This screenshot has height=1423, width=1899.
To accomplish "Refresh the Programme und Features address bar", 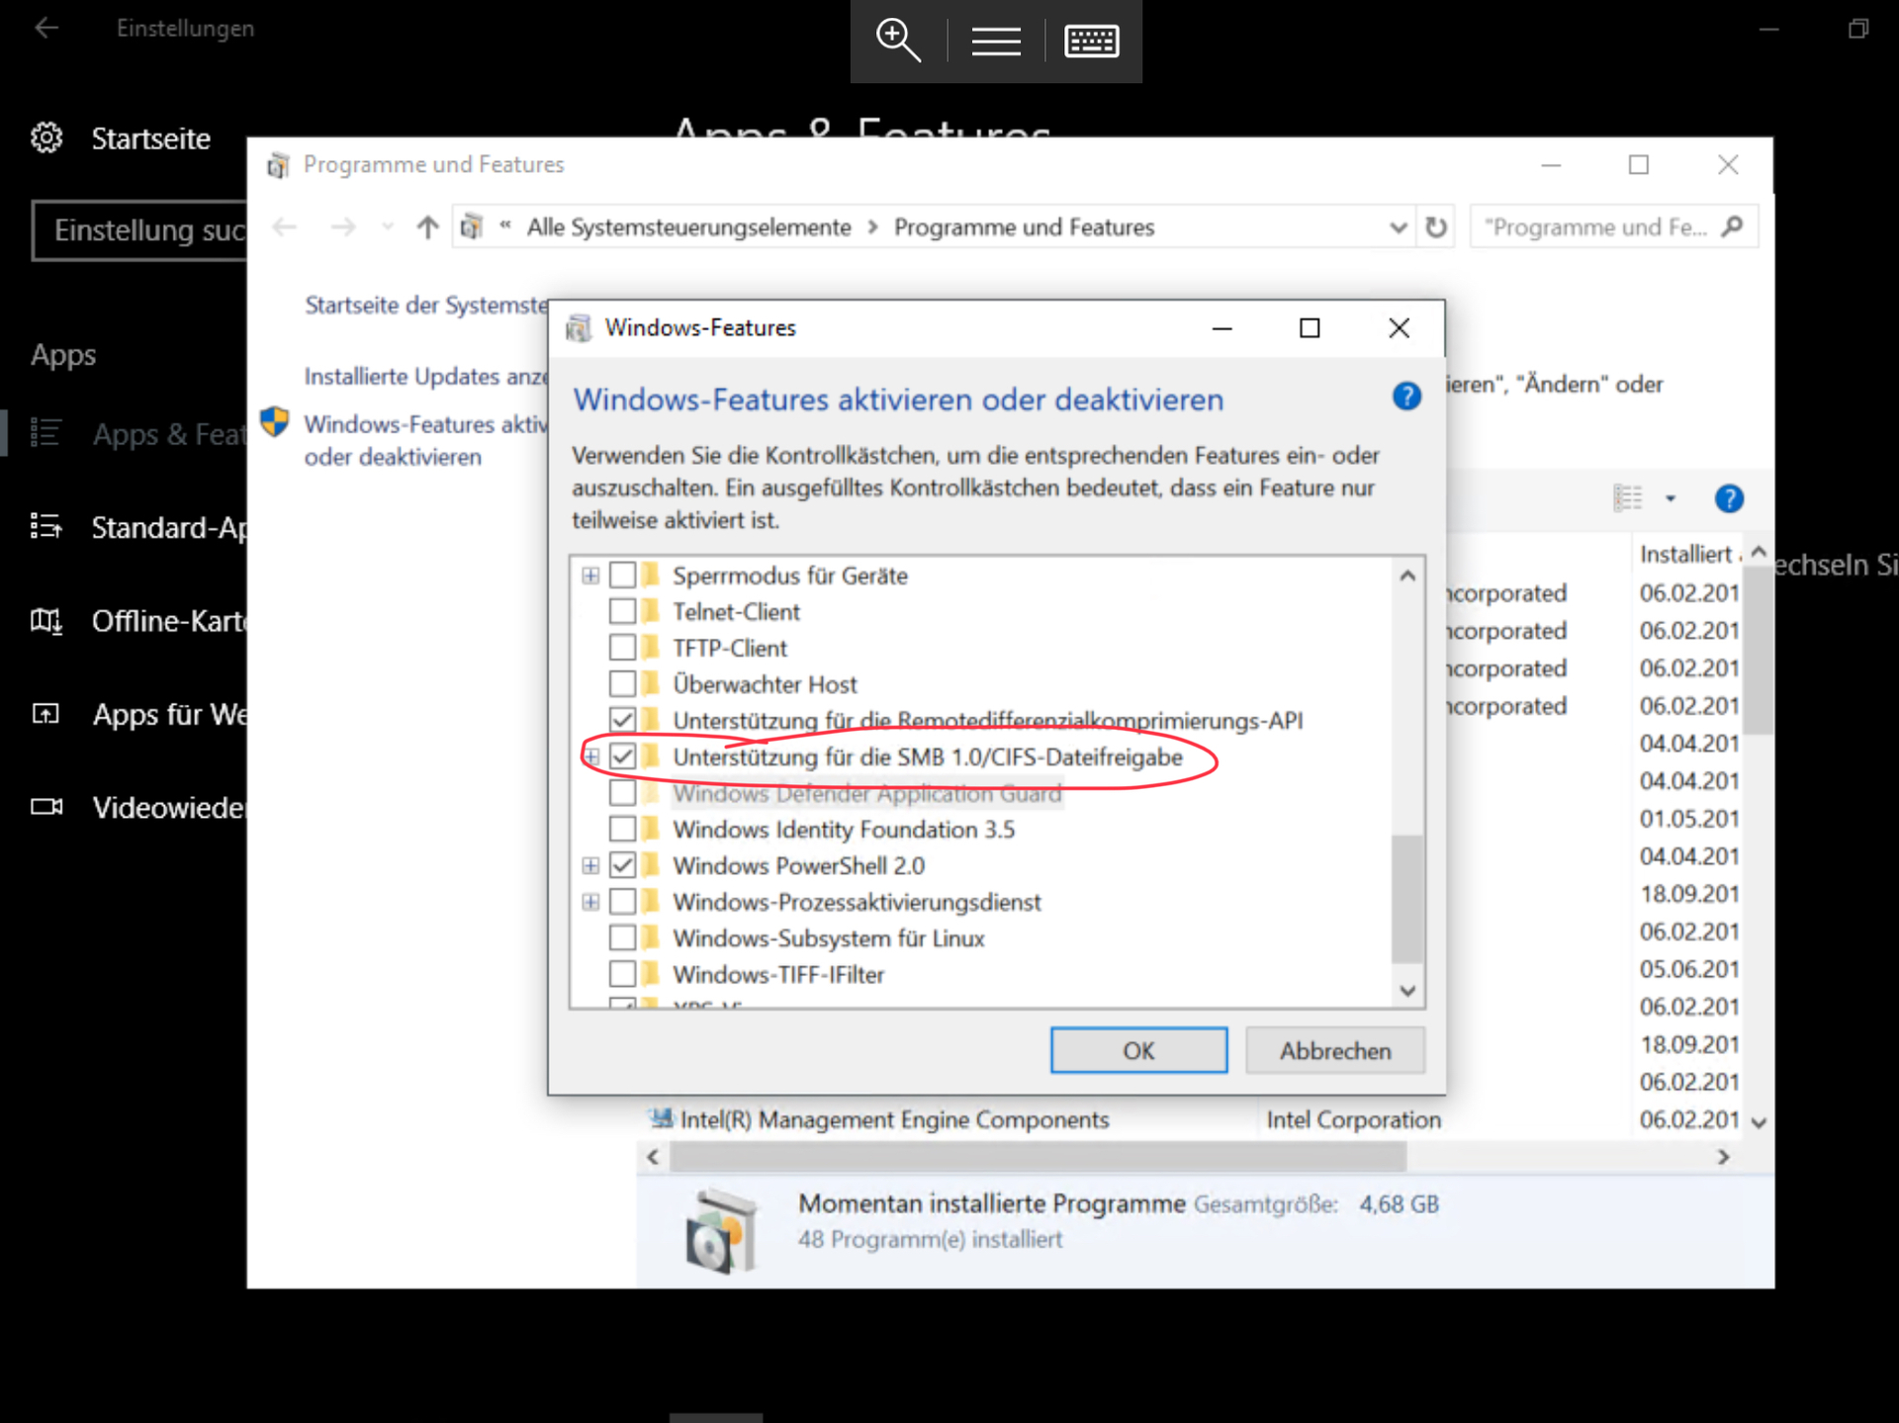I will (1436, 227).
